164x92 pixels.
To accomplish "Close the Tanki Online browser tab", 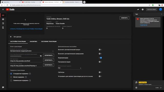I will (x=20, y=2).
